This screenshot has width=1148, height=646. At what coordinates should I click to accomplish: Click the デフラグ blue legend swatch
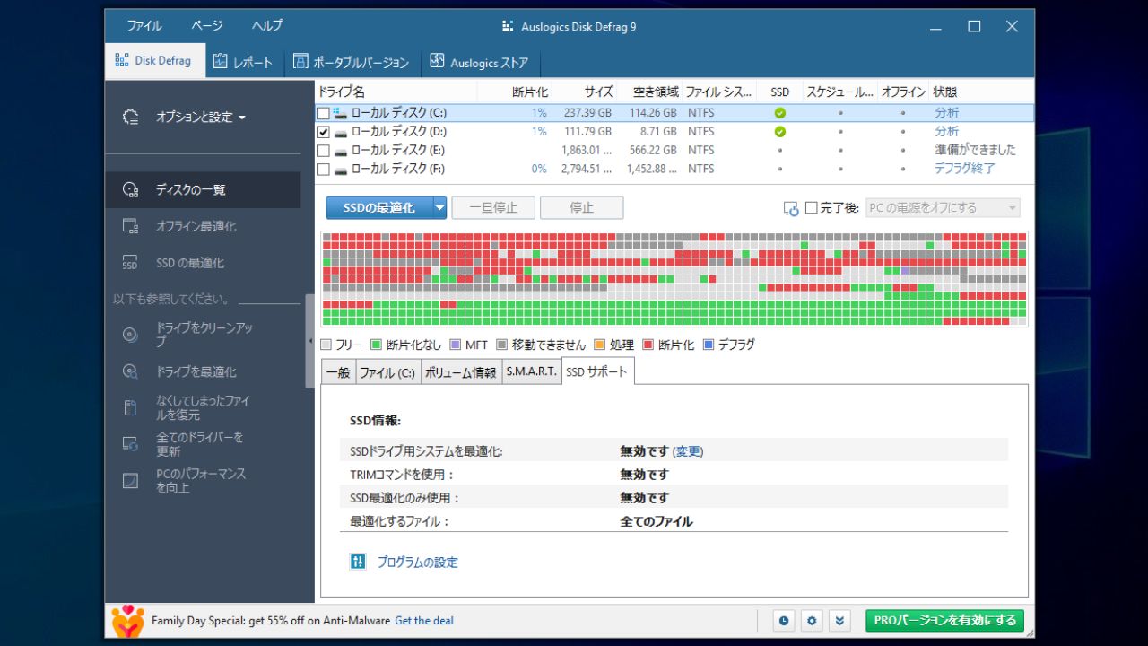click(709, 345)
